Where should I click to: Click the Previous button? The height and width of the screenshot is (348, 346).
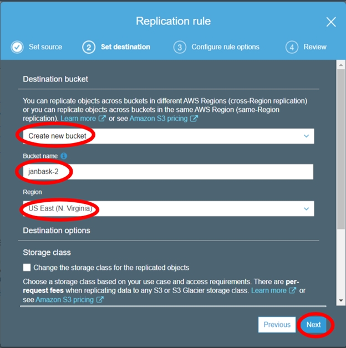(277, 325)
